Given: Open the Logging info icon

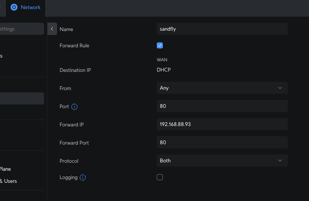Looking at the screenshot, I should pyautogui.click(x=83, y=178).
